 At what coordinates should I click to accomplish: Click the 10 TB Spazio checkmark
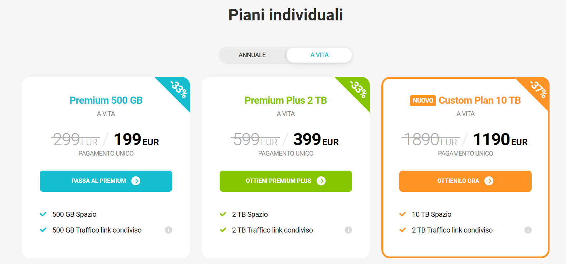click(x=402, y=214)
